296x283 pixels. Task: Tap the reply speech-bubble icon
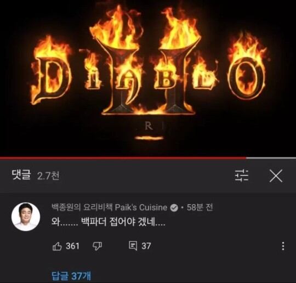pyautogui.click(x=133, y=246)
